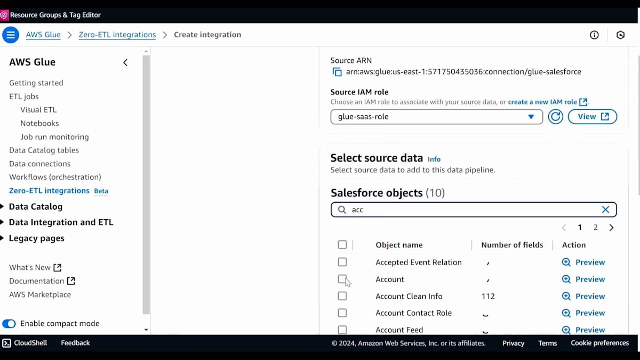This screenshot has height=360, width=640.
Task: Collapse the AWS Glue sidebar
Action: tap(125, 62)
